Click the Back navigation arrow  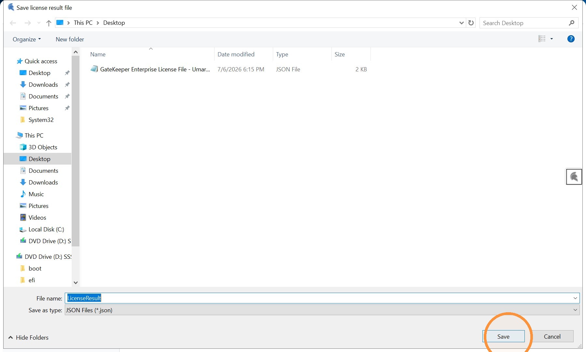[13, 23]
